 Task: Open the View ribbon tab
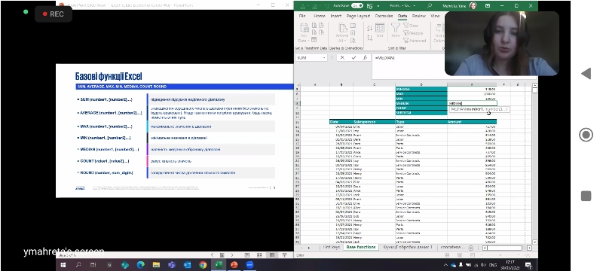(x=435, y=16)
